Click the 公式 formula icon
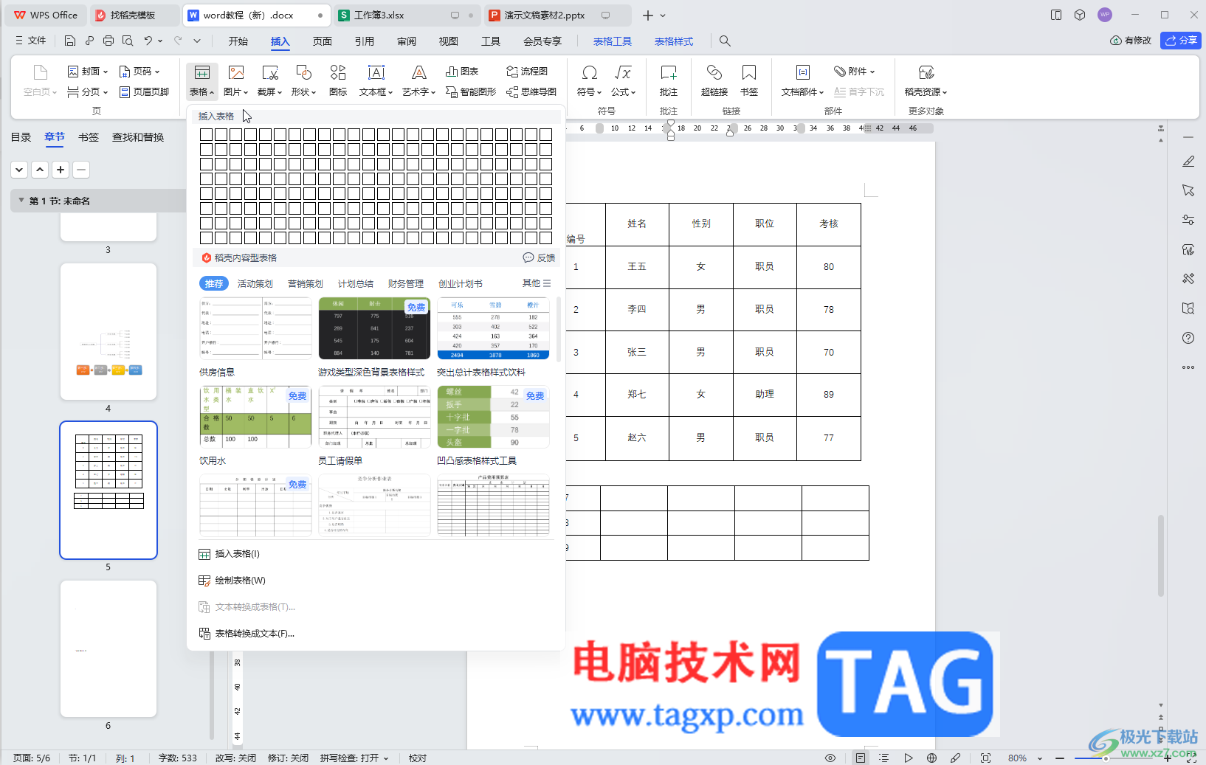Image resolution: width=1206 pixels, height=765 pixels. (623, 72)
